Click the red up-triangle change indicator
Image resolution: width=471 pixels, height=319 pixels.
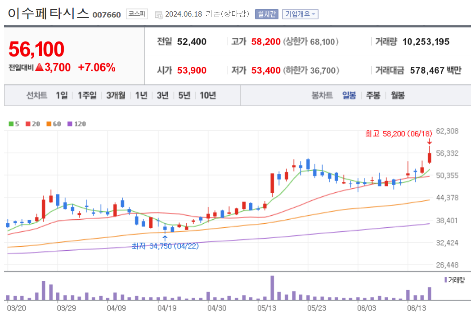(39, 67)
